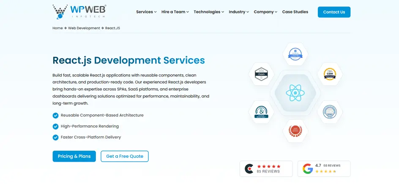Click the WPWeb Infotech logo
This screenshot has height=184, width=399.
click(x=79, y=12)
